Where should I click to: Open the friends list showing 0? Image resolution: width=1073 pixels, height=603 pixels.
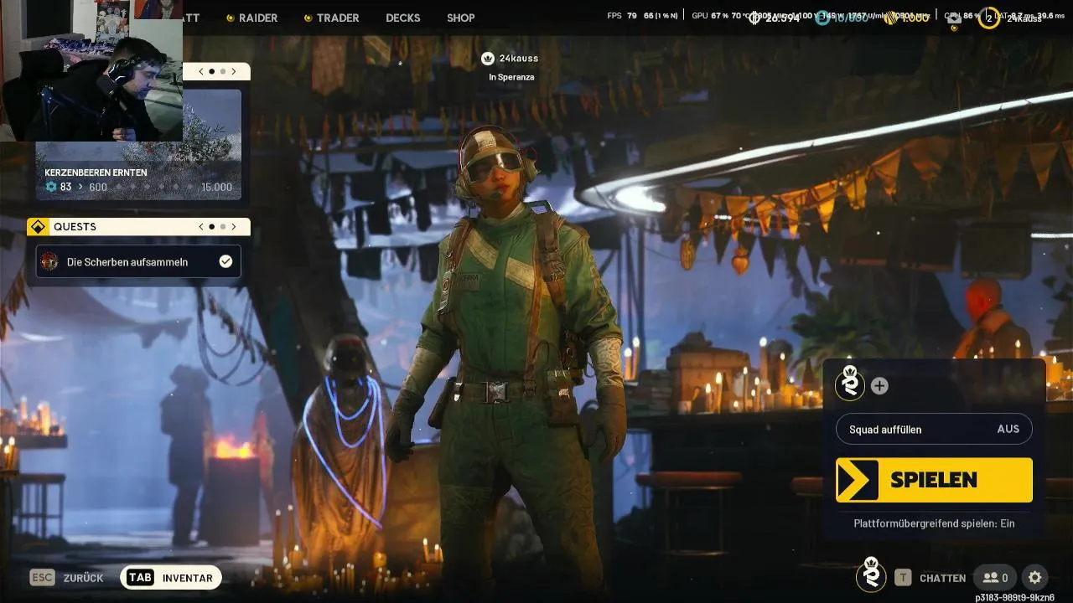pyautogui.click(x=995, y=577)
